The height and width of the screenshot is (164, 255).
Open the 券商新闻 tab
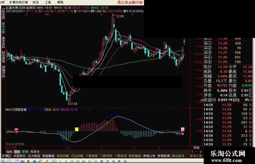click(164, 156)
